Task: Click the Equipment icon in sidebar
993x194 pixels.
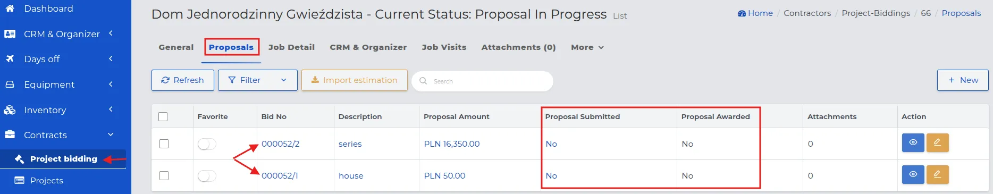Action: 10,85
